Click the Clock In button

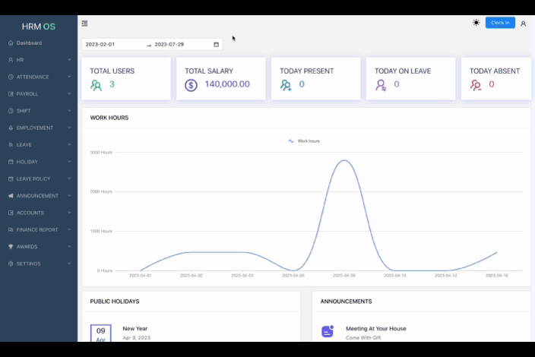[500, 23]
